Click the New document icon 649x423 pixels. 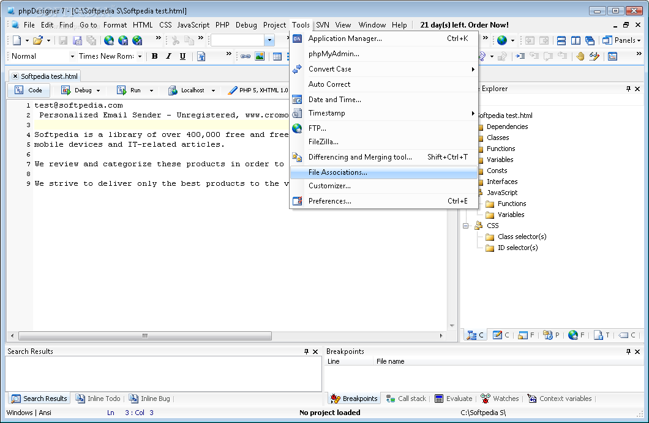point(17,40)
